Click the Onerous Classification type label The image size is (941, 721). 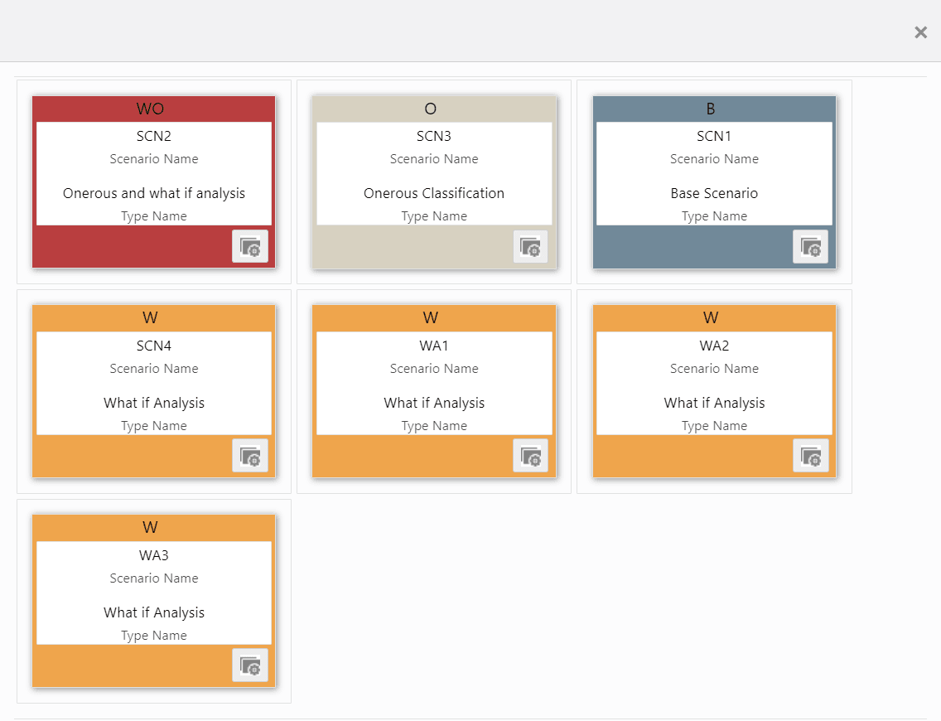(x=433, y=193)
